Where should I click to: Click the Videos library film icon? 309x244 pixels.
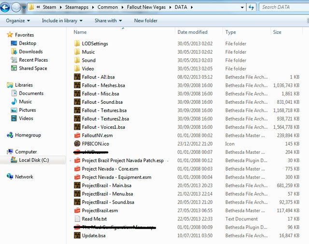tap(14, 118)
